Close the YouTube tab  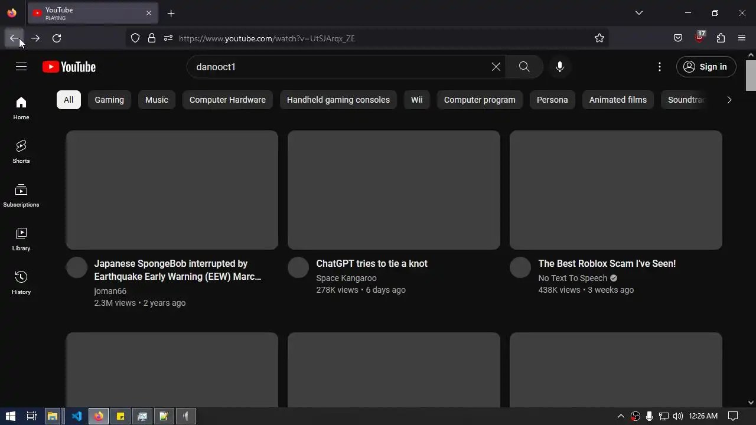[x=149, y=13]
